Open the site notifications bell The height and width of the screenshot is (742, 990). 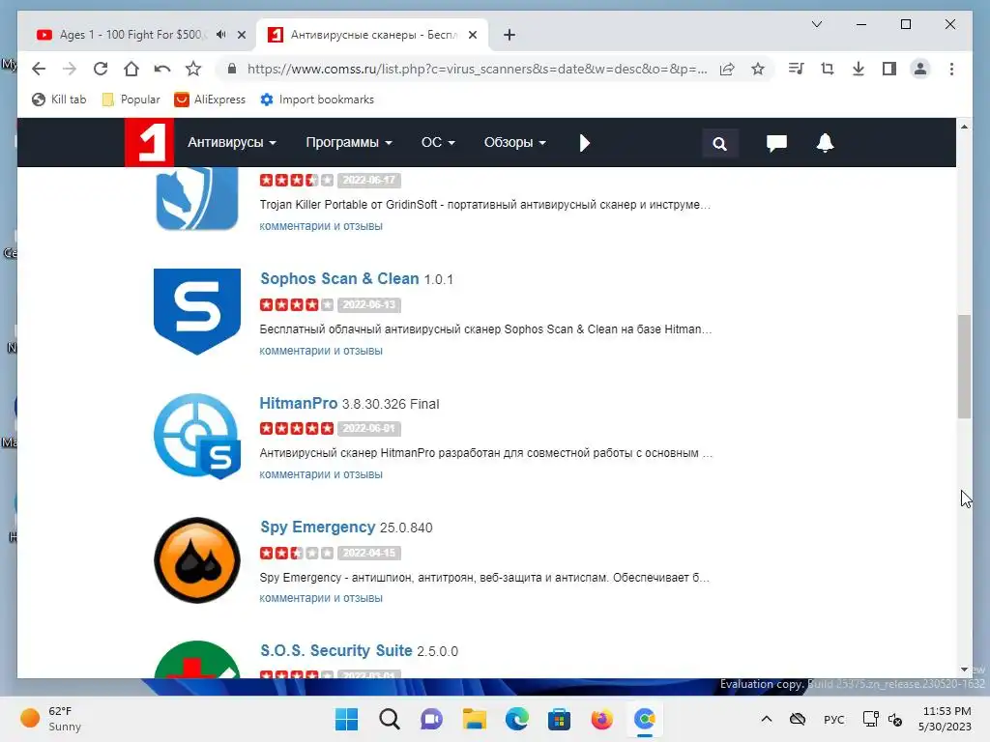825,143
